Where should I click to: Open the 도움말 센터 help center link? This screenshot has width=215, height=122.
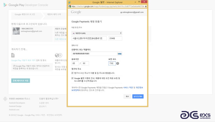click(44, 103)
